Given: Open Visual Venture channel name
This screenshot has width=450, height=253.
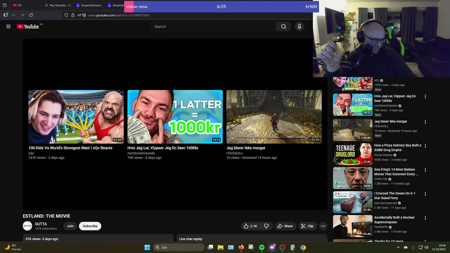Looking at the screenshot, I should coord(383,155).
